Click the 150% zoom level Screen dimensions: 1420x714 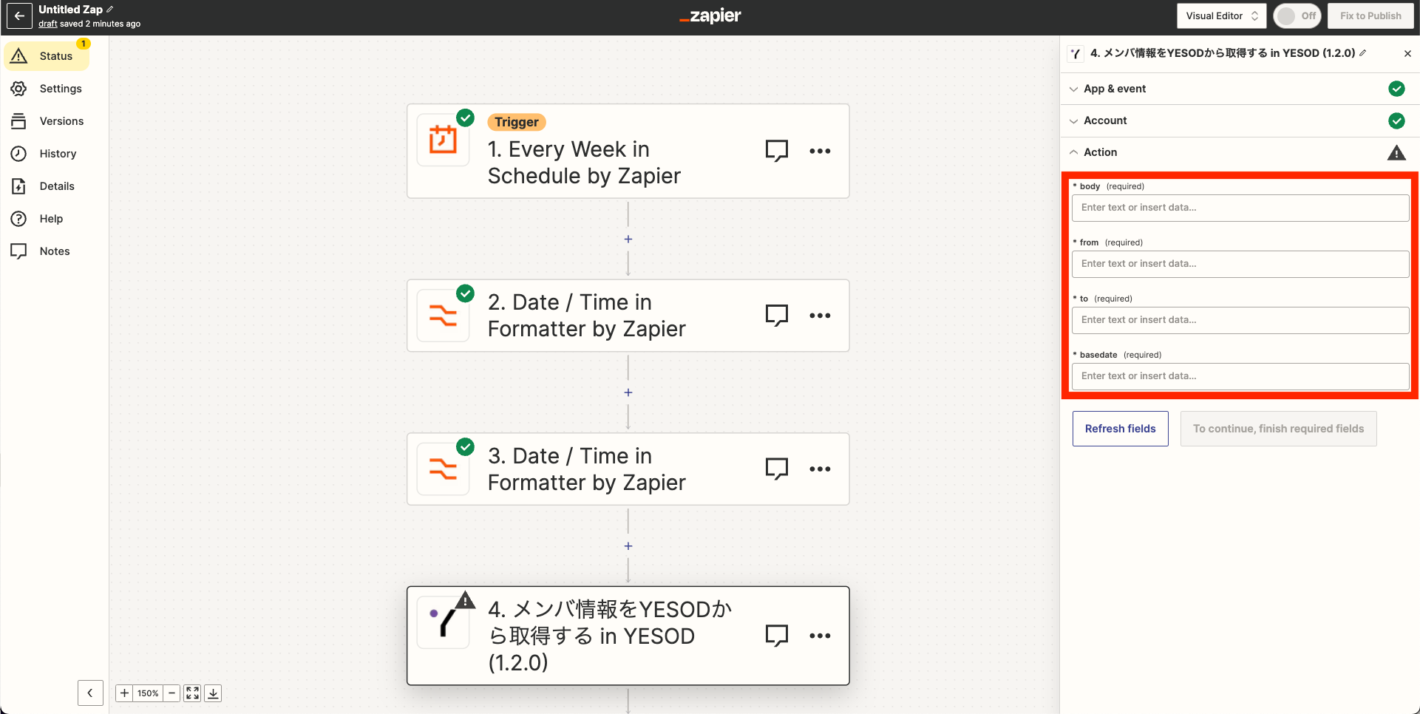point(148,693)
